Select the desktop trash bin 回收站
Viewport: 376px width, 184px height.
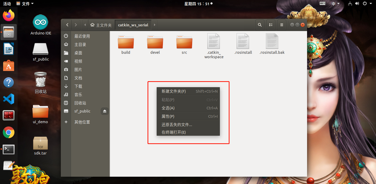pos(41,83)
